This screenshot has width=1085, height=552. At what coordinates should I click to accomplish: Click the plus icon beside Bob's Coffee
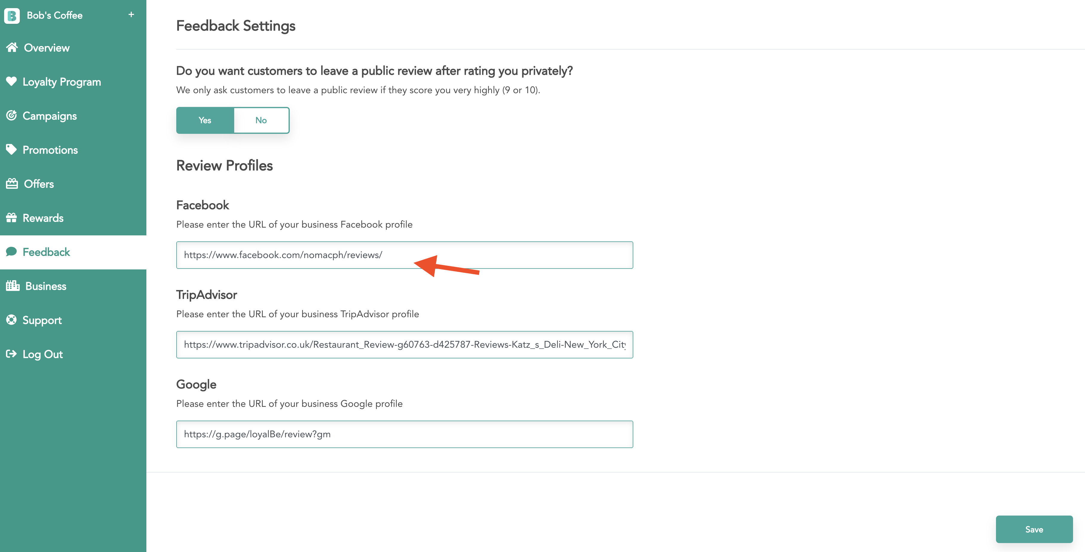131,15
